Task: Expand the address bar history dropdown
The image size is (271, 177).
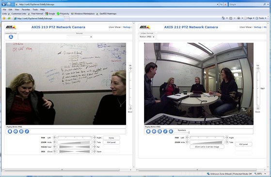Action: [217, 4]
